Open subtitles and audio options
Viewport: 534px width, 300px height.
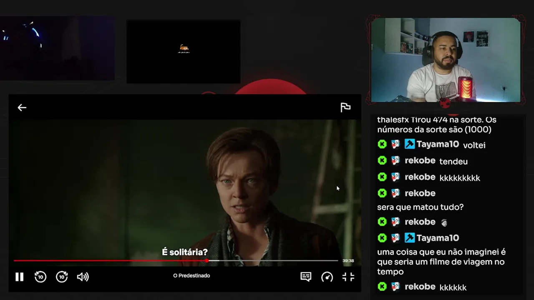tap(306, 277)
